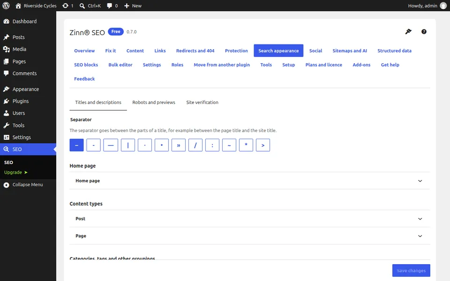
Task: Open the updates indicator showing 1
Action: coord(68,6)
